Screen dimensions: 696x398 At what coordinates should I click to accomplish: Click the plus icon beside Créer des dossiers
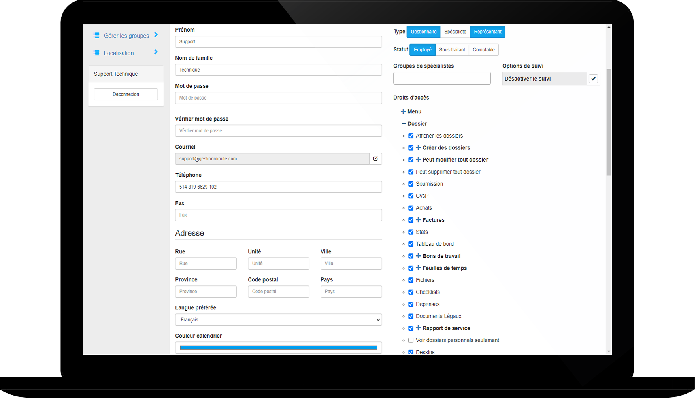(419, 148)
